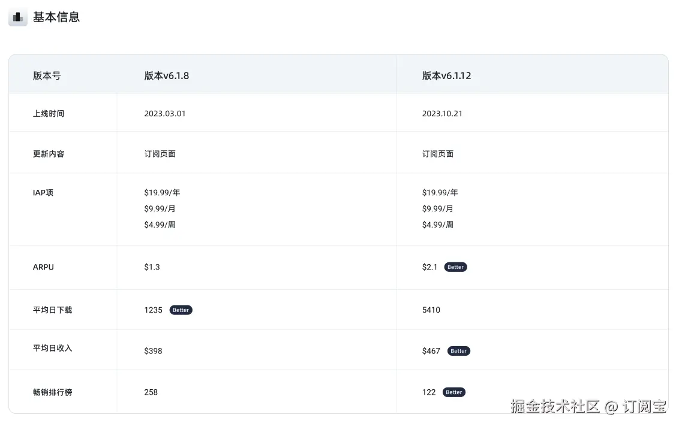The width and height of the screenshot is (679, 427).
Task: Select the ARPU row label
Action: (x=43, y=267)
